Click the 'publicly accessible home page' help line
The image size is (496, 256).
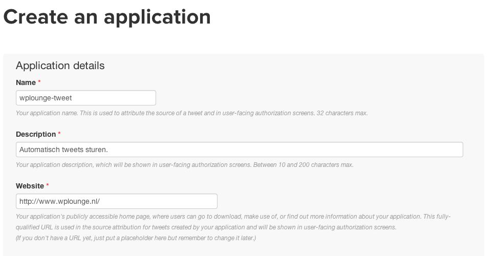point(233,217)
